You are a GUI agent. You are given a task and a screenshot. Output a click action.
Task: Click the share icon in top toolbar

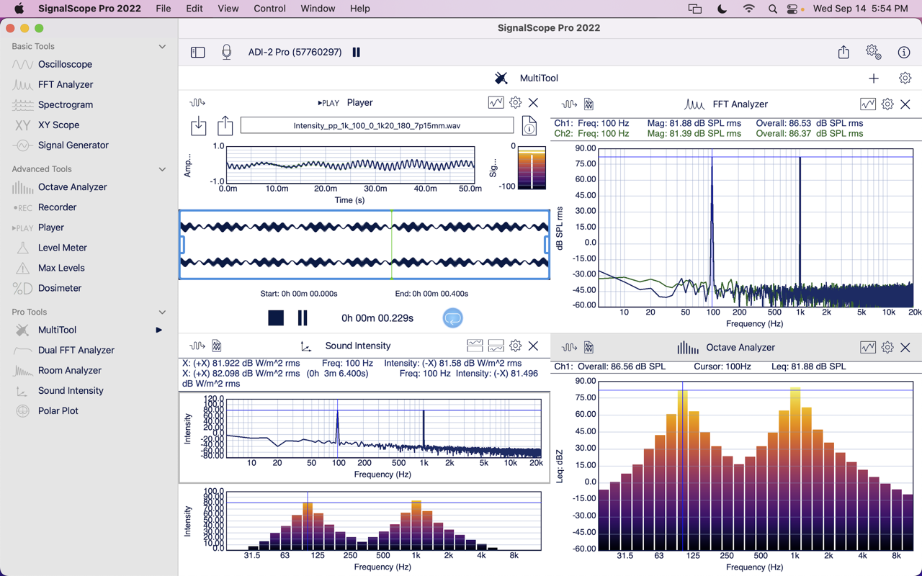pyautogui.click(x=843, y=52)
